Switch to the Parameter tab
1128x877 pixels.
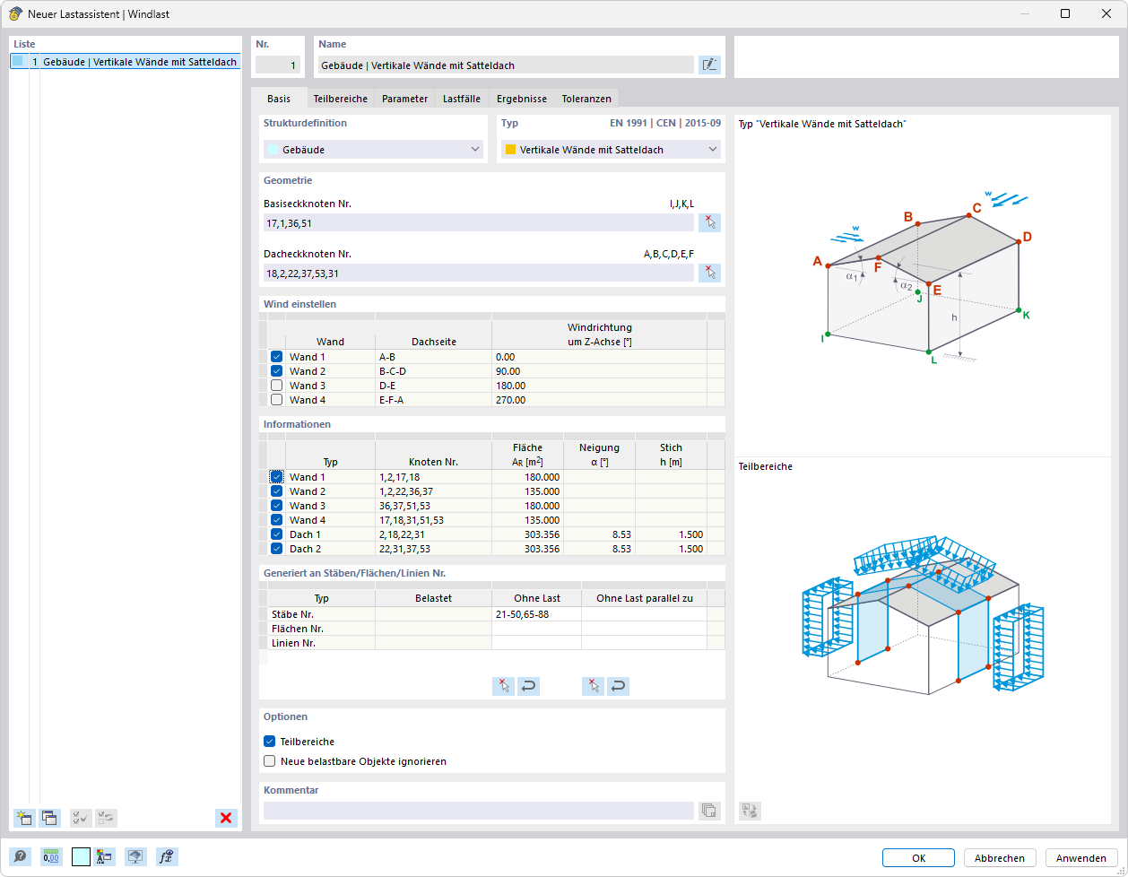point(404,98)
